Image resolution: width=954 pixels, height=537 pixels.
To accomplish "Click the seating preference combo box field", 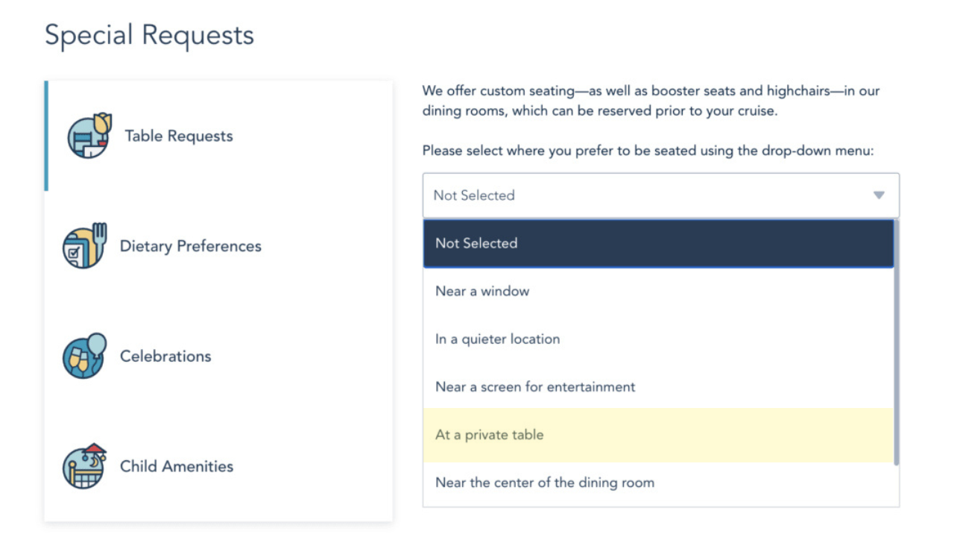I will (x=641, y=195).
